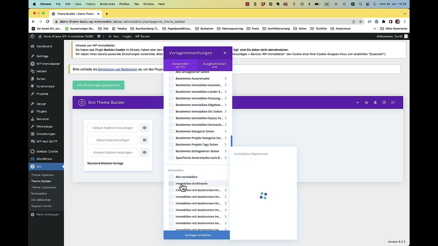Open a new Chrome tab with plus
The height and width of the screenshot is (246, 438).
107,14
